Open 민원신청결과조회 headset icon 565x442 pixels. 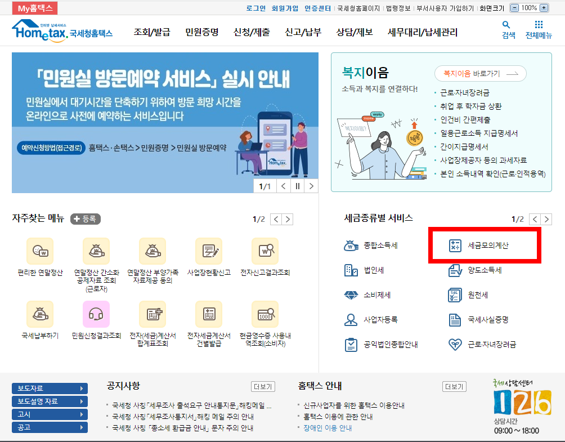coord(96,314)
